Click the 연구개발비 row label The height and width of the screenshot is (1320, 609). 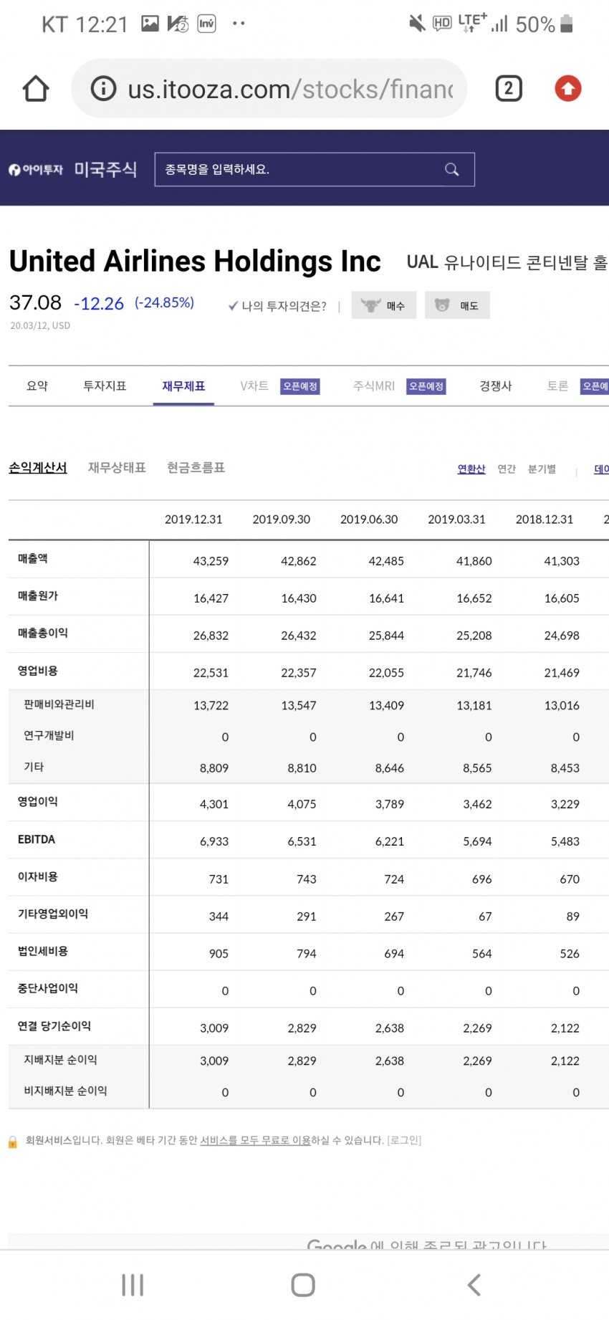tap(49, 735)
